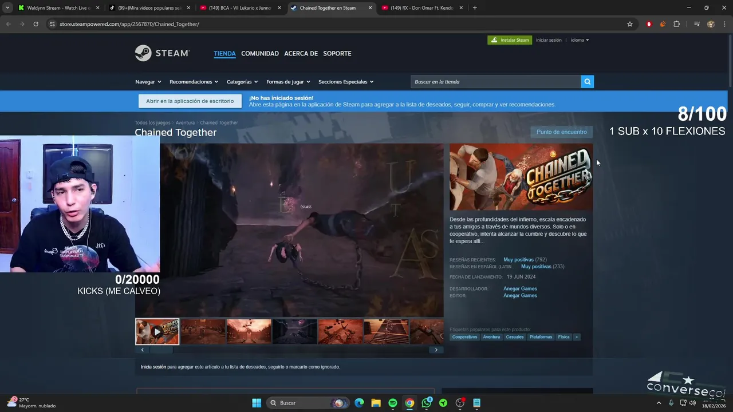Switch to RX Don Omar YouTube tab
Viewport: 733px width, 412px height.
point(421,8)
